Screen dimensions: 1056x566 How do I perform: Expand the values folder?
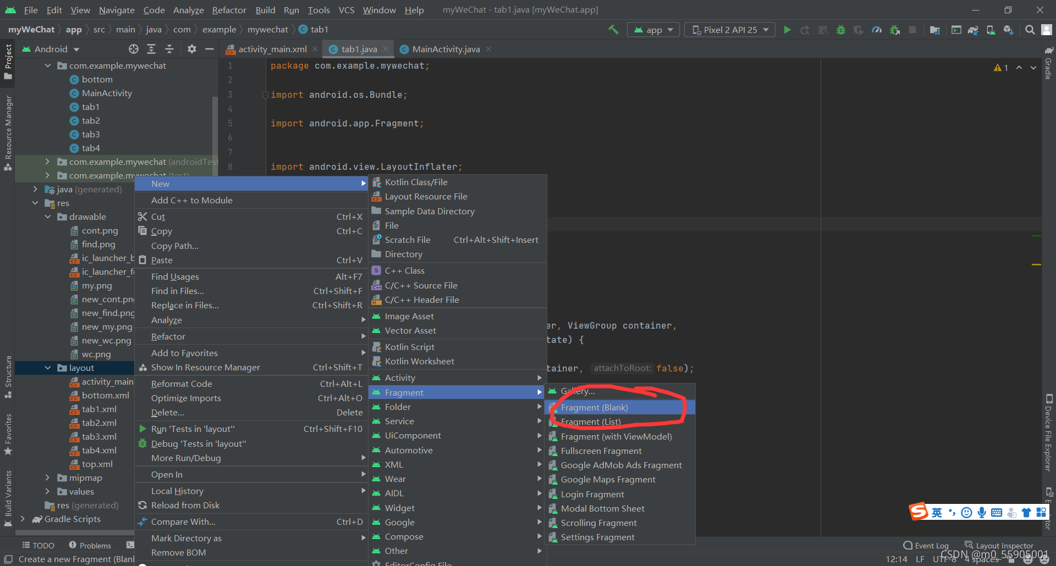pyautogui.click(x=48, y=491)
